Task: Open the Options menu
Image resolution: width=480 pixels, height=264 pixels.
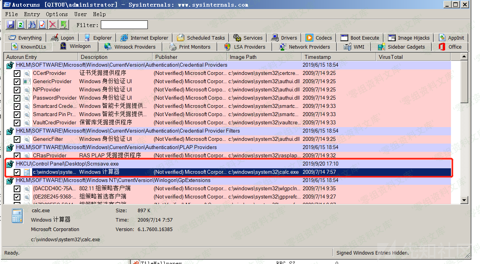Action: (x=56, y=14)
